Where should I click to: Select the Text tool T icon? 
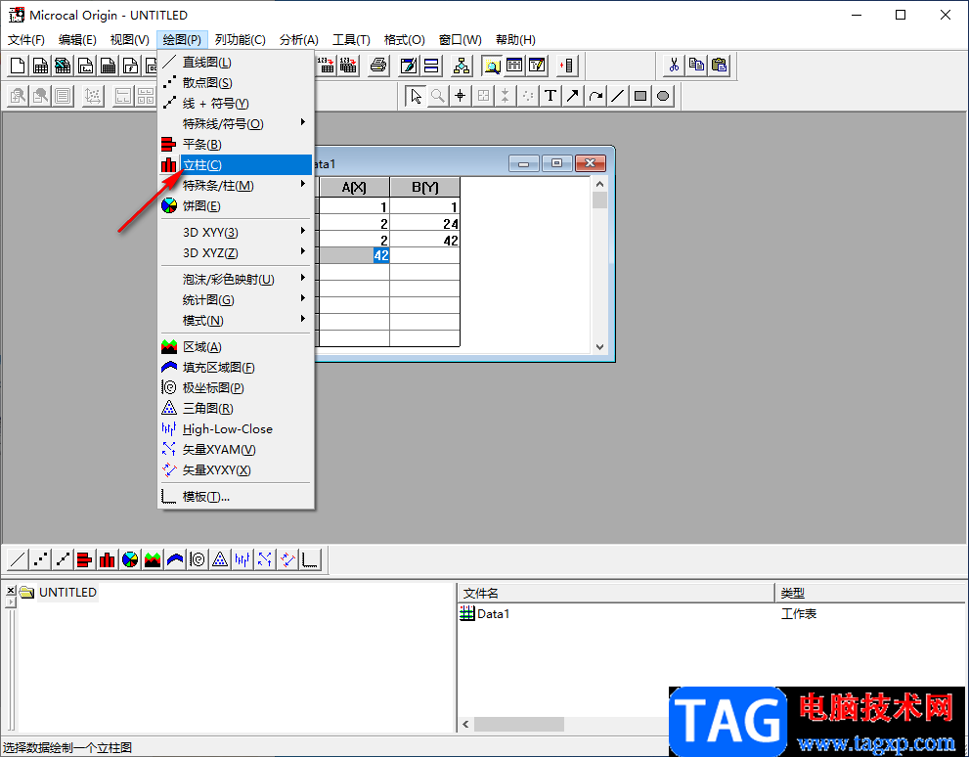point(550,96)
